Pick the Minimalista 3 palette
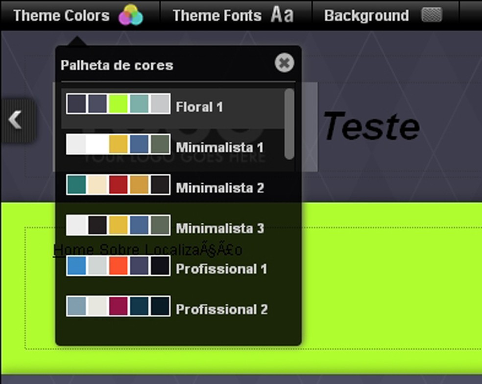Viewport: 482px width, 384px height. click(x=219, y=228)
